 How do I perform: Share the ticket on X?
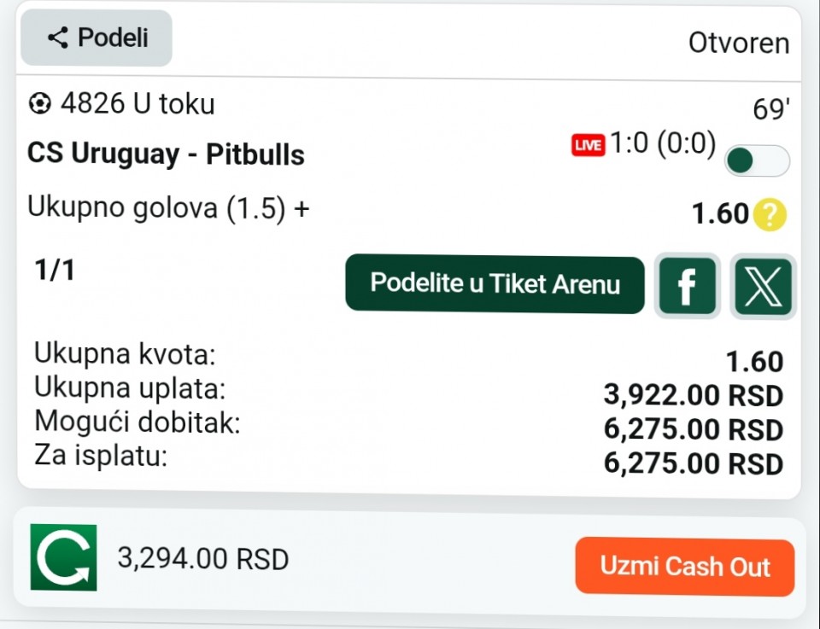(764, 287)
